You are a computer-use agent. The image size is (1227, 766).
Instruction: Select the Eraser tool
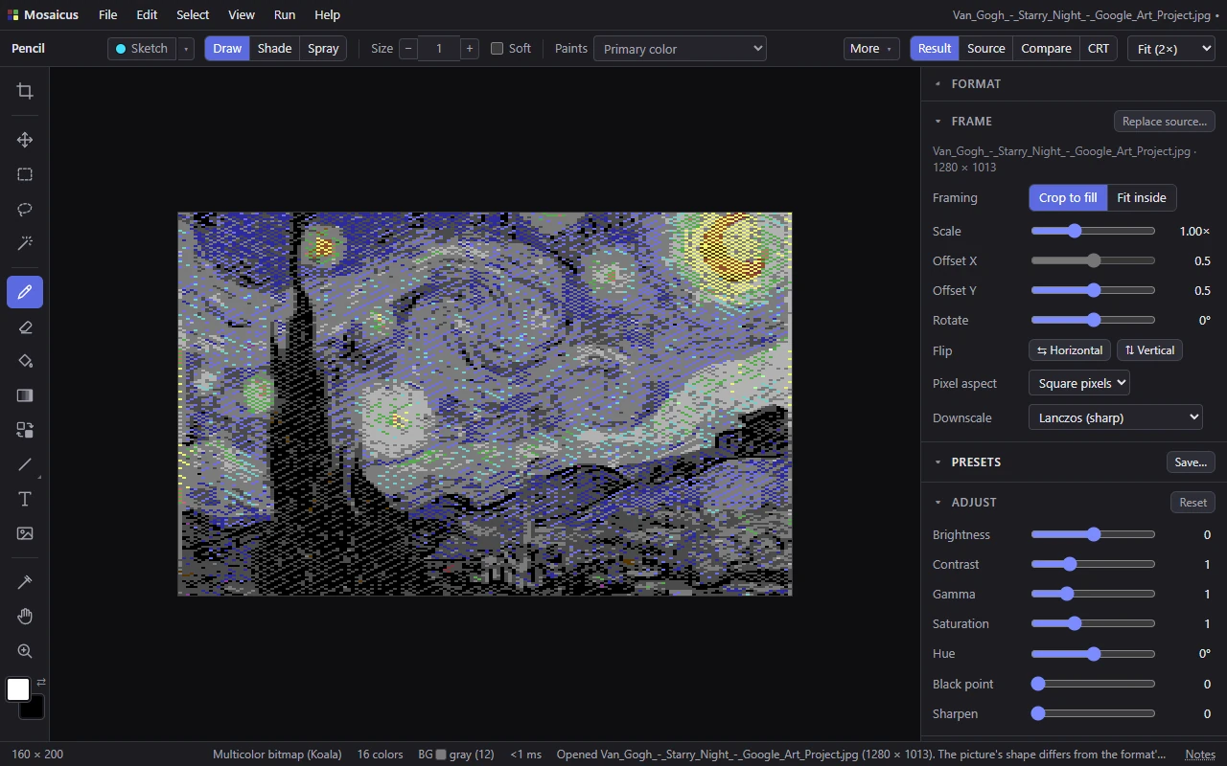click(25, 327)
